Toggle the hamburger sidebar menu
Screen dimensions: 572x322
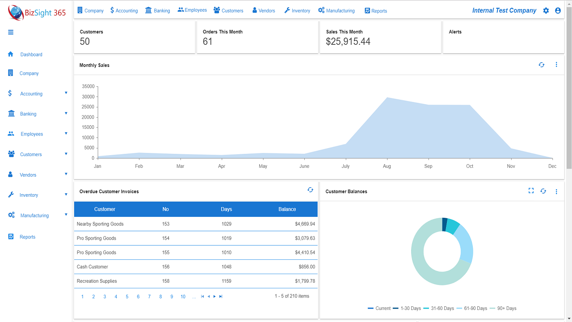tap(11, 32)
